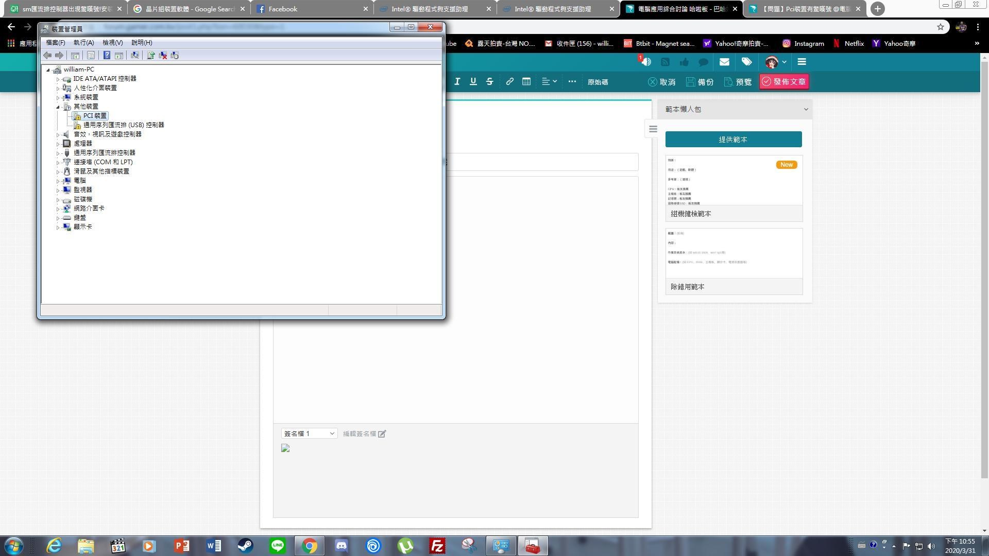
Task: Open the Netflix bookmark
Action: tap(848, 43)
